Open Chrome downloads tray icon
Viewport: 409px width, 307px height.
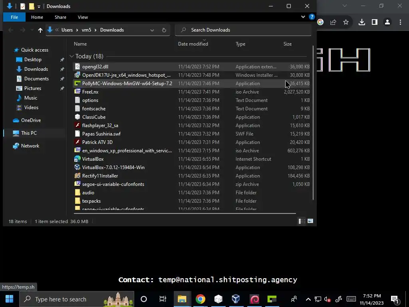click(x=361, y=22)
